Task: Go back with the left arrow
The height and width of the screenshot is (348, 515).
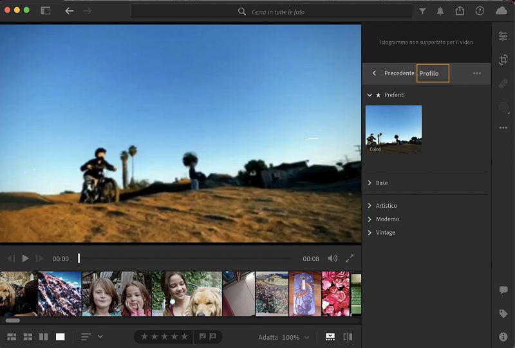Action: [70, 11]
